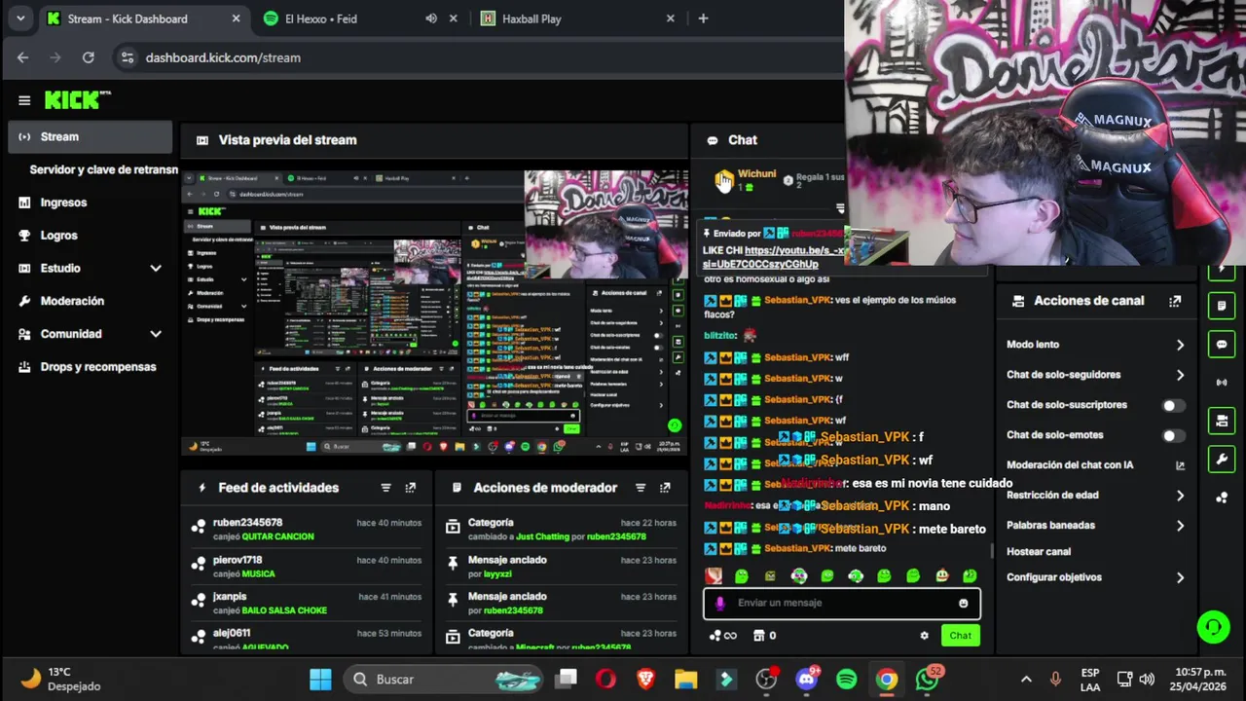Click the first red emote under the chat

click(714, 576)
